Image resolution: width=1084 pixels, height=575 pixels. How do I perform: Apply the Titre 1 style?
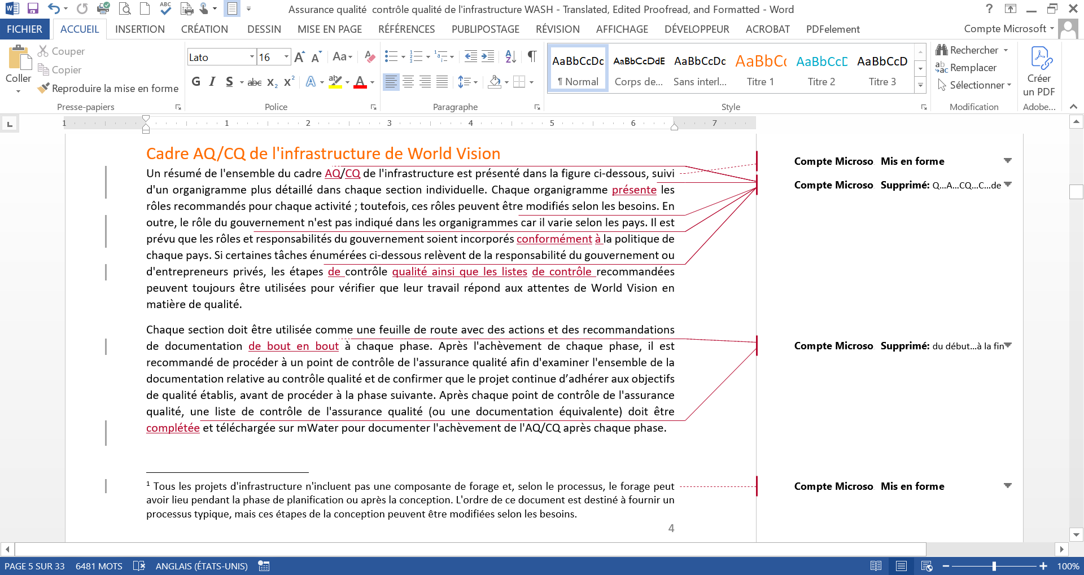760,69
